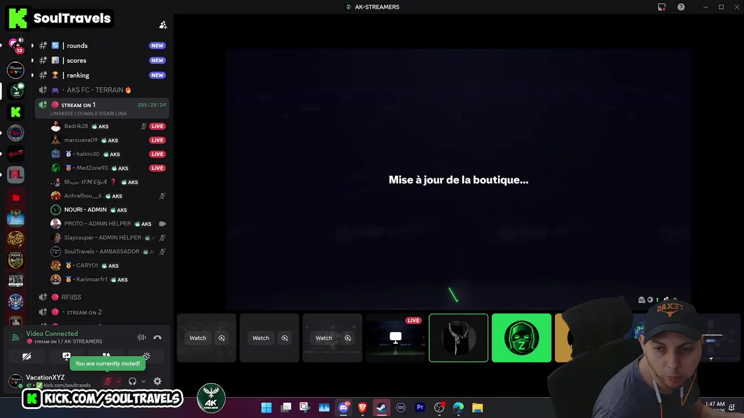Open the RFIISS voice channel

(102, 297)
